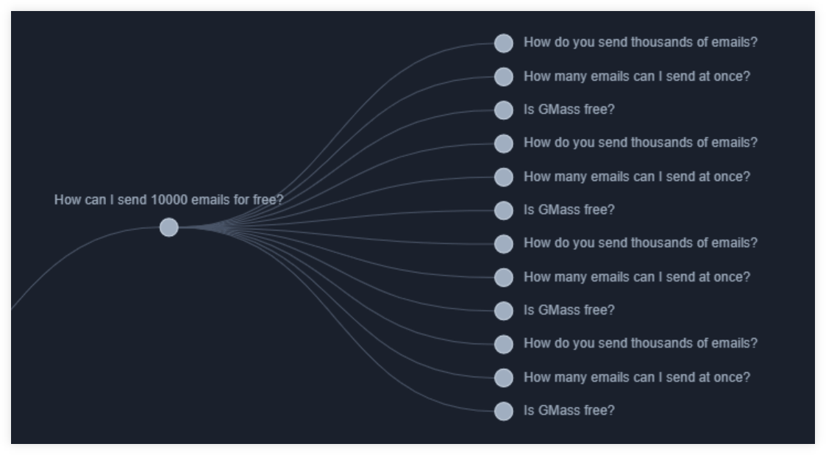Click the third 'How do you send thousands of emails?' text label
Viewport: 826px width, 455px height.
tap(641, 243)
